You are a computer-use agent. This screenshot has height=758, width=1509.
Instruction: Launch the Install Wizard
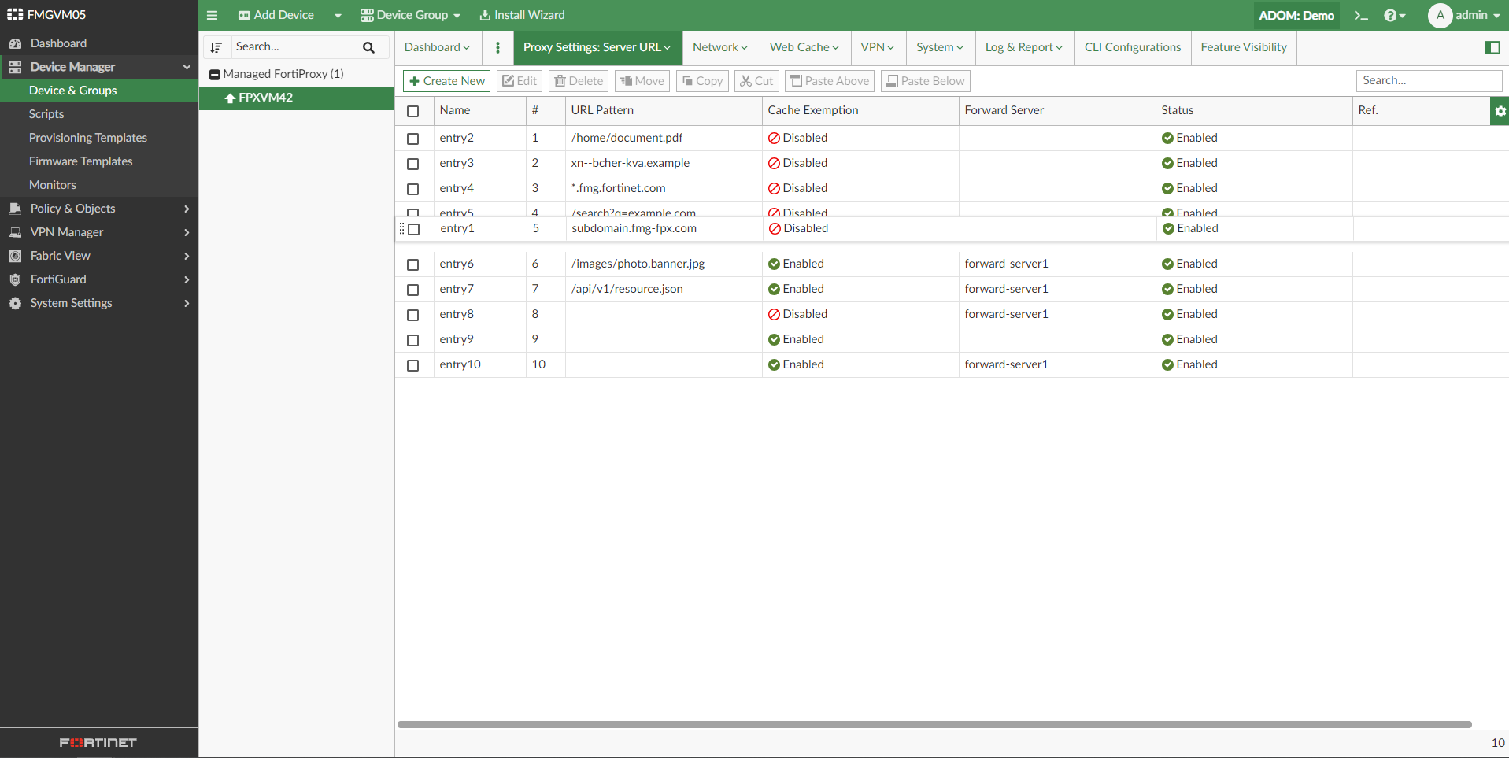[522, 15]
